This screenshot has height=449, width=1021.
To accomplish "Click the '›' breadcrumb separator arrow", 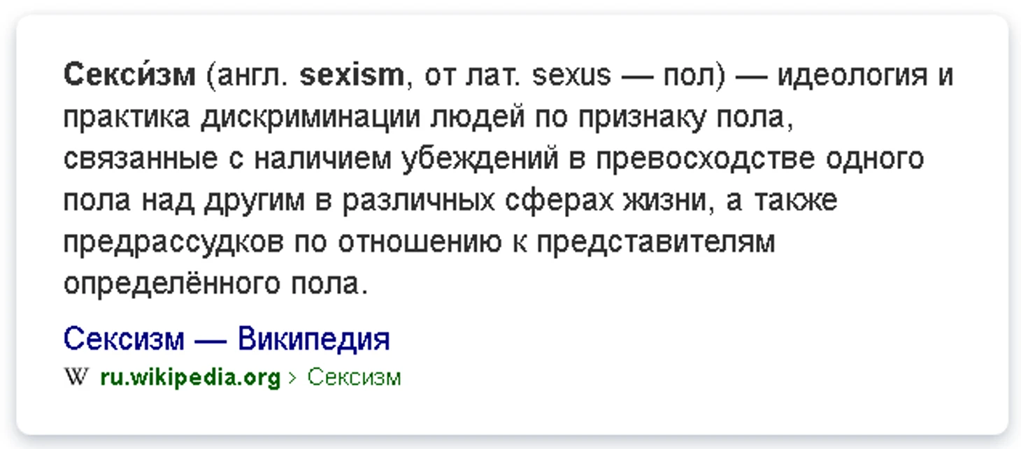I will point(293,378).
